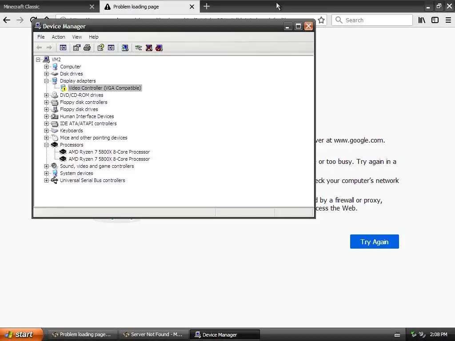Image resolution: width=455 pixels, height=341 pixels.
Task: Expand the System devices category
Action: point(46,173)
